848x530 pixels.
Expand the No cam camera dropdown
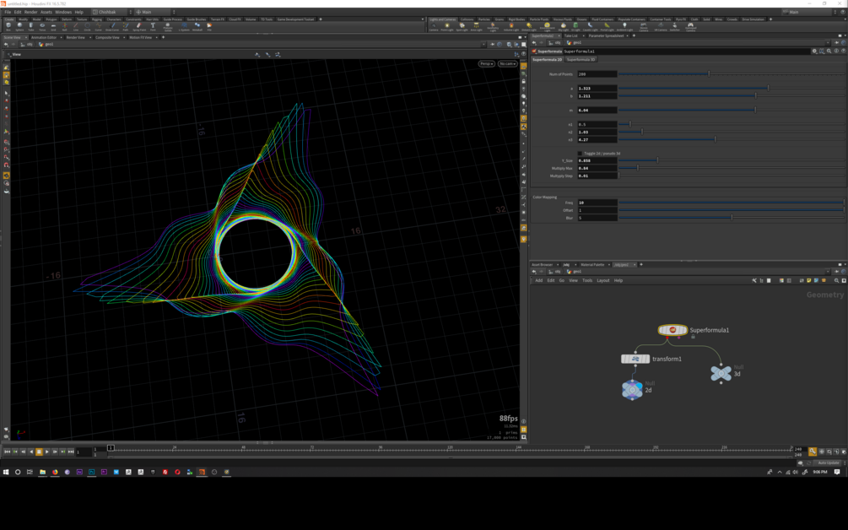coord(507,64)
